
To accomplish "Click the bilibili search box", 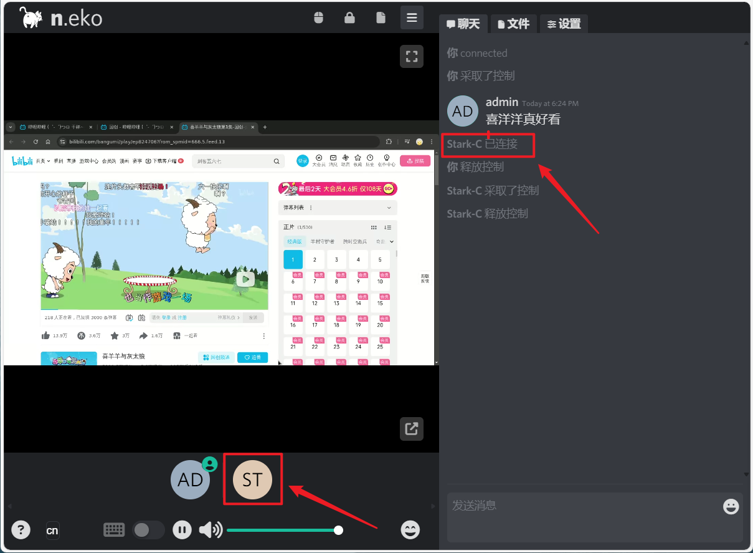I will [239, 161].
